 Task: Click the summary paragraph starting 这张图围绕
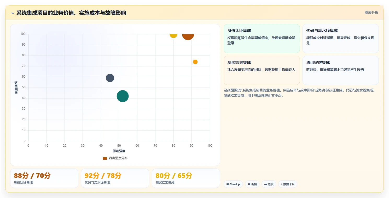coord(300,93)
